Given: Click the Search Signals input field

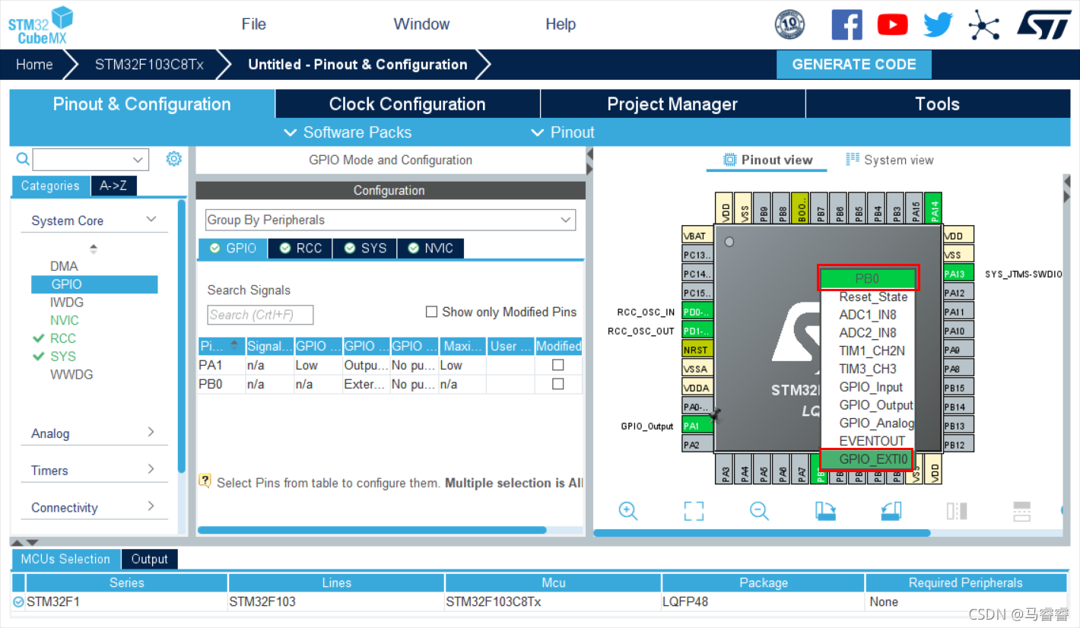Looking at the screenshot, I should pyautogui.click(x=260, y=315).
